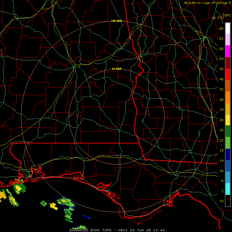The width and height of the screenshot is (232, 232).
Task: Click the "24 JUN 25" date text
Action: [x=141, y=230]
